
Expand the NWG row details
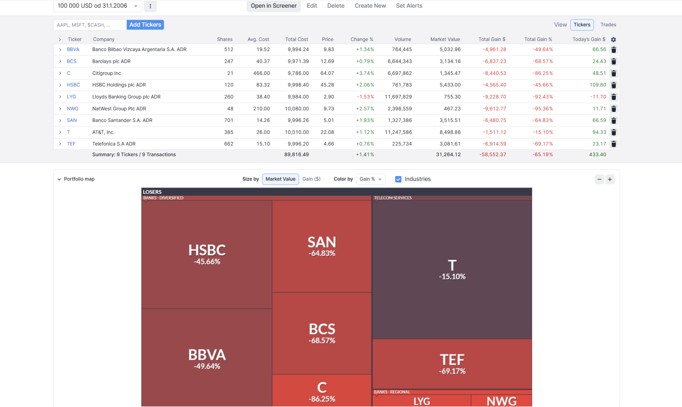tap(60, 109)
